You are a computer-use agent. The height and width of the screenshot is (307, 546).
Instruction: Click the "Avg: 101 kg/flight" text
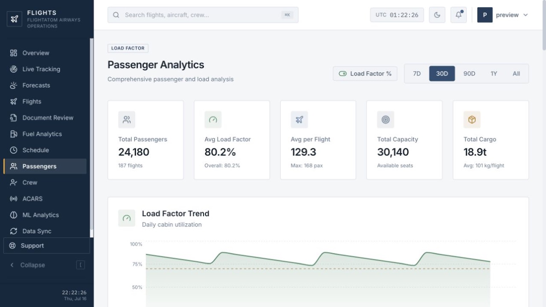(x=484, y=165)
